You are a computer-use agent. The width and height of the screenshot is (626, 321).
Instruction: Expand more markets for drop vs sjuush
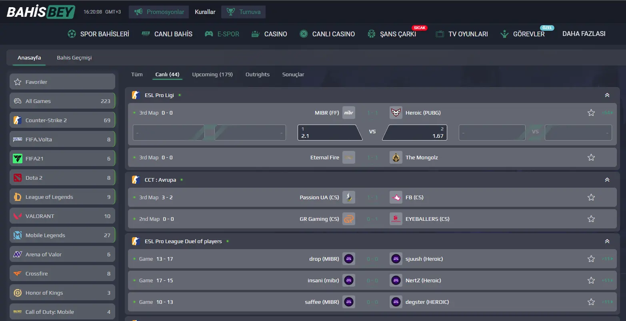coord(607,259)
